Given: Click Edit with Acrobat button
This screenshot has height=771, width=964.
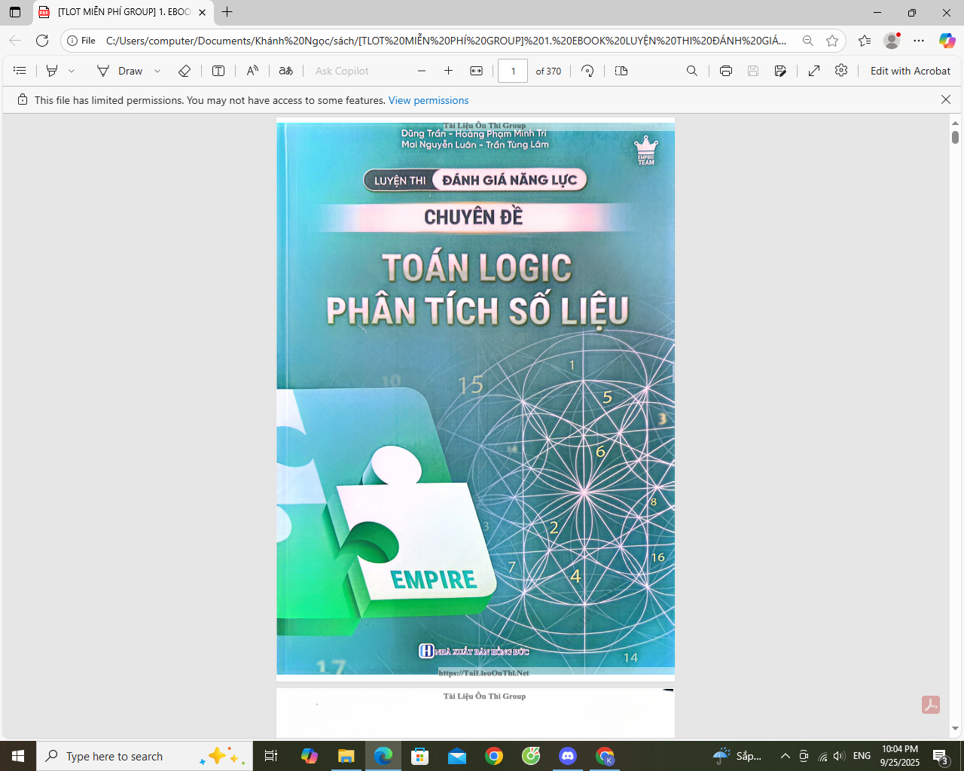Looking at the screenshot, I should click(910, 71).
